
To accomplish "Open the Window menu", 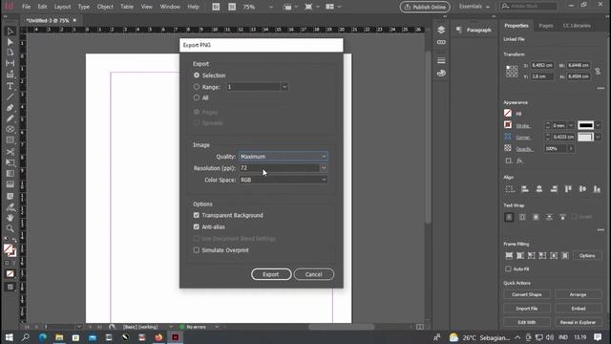I will [x=170, y=7].
